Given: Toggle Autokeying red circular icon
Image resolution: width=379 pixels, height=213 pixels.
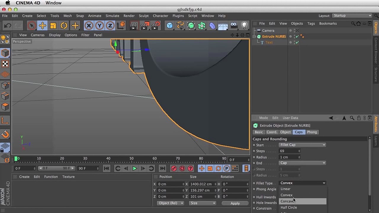Looking at the screenshot, I should tap(182, 168).
